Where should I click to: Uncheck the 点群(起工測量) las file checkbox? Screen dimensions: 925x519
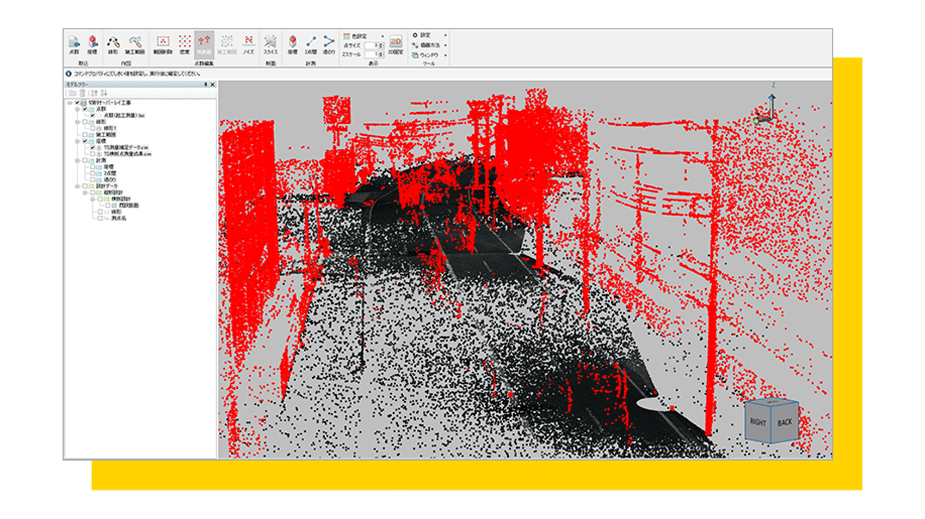92,115
